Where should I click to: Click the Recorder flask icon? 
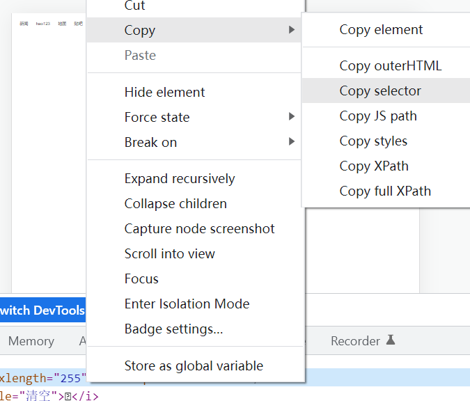click(391, 340)
